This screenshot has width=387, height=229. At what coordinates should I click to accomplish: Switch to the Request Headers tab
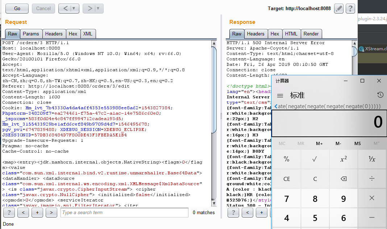tap(54, 34)
